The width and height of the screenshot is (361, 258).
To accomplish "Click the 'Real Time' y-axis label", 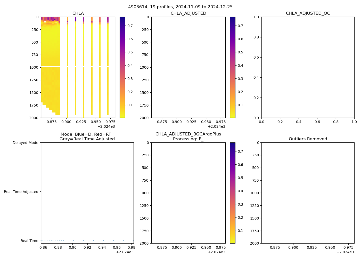I will coord(29,241).
